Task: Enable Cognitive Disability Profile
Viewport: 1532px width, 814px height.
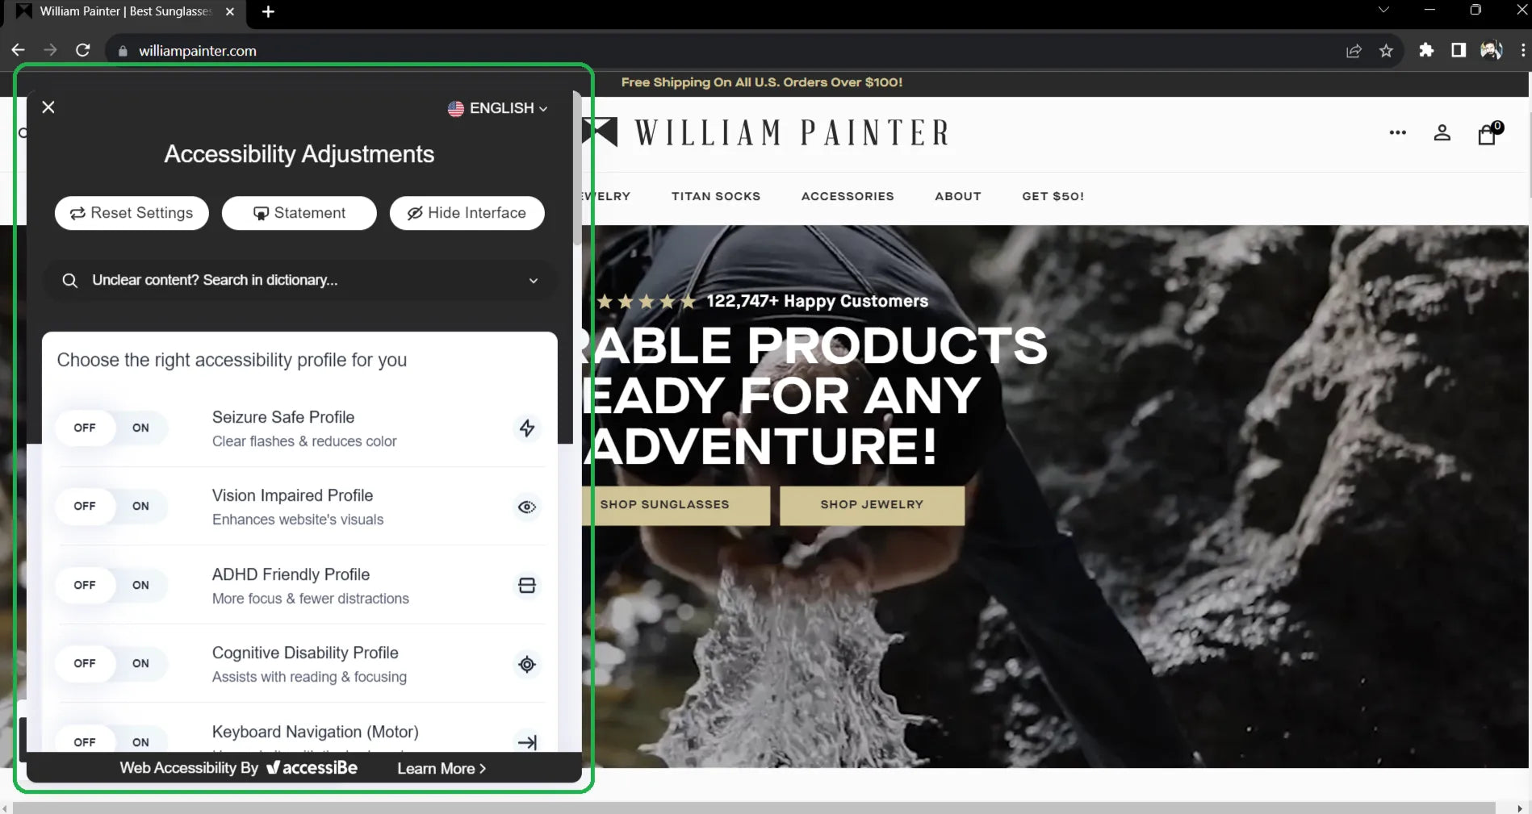Action: tap(140, 663)
